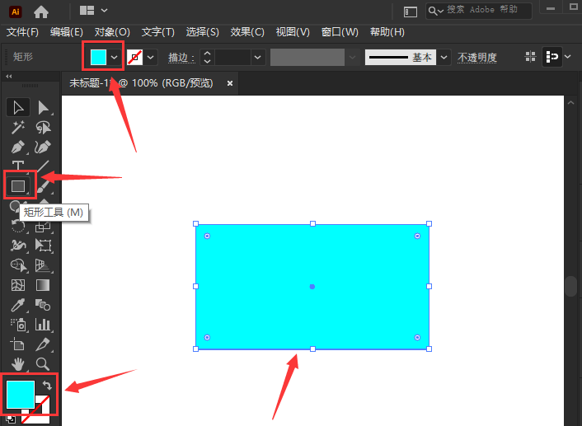Choose the Lasso tool
Image resolution: width=582 pixels, height=426 pixels.
point(43,127)
